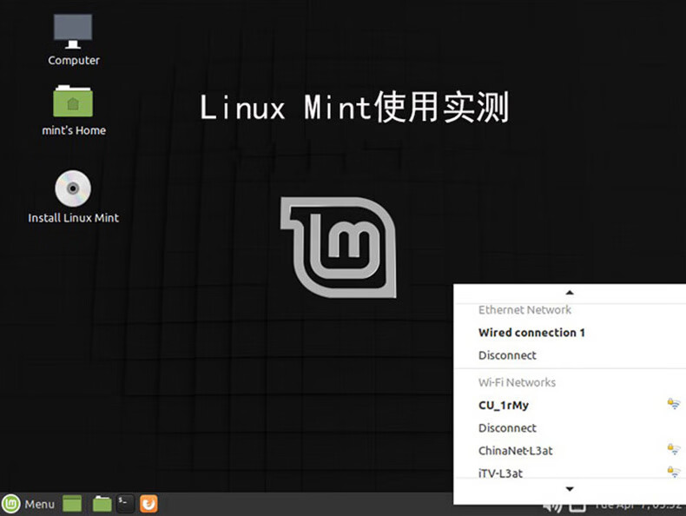Click the up arrow in network menu
The image size is (686, 516).
pos(570,293)
